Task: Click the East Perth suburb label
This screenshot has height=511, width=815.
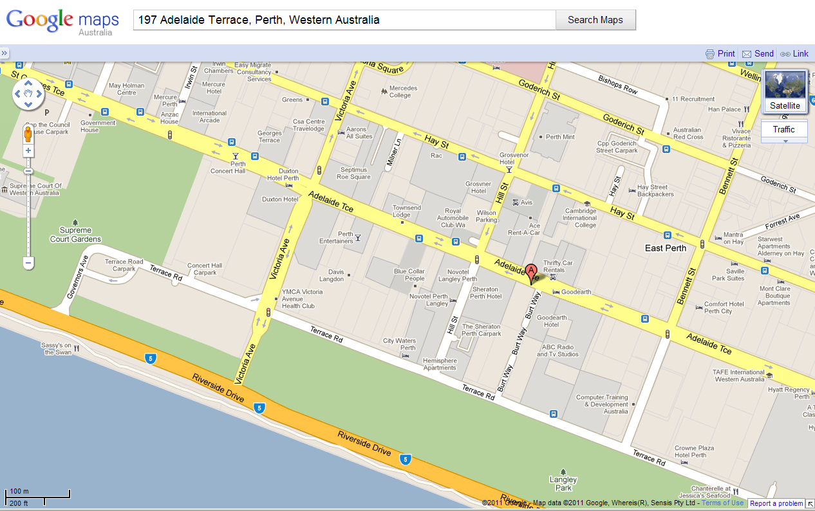Action: coord(666,248)
